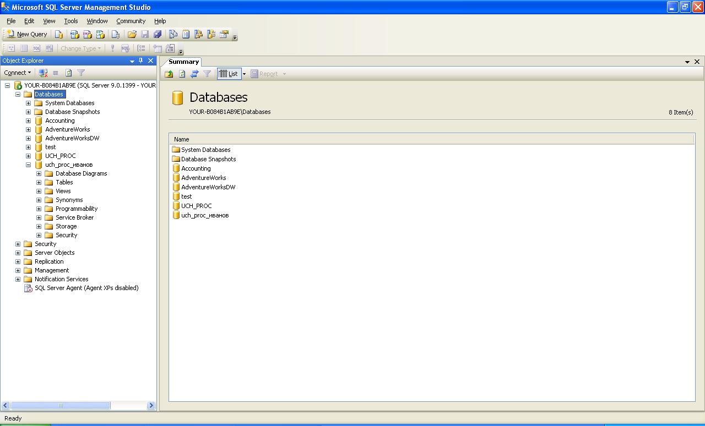
Task: Expand the Accounting database node
Action: tap(29, 121)
